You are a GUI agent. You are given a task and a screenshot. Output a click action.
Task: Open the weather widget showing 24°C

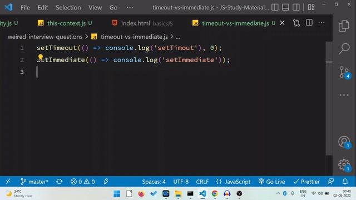(x=19, y=193)
